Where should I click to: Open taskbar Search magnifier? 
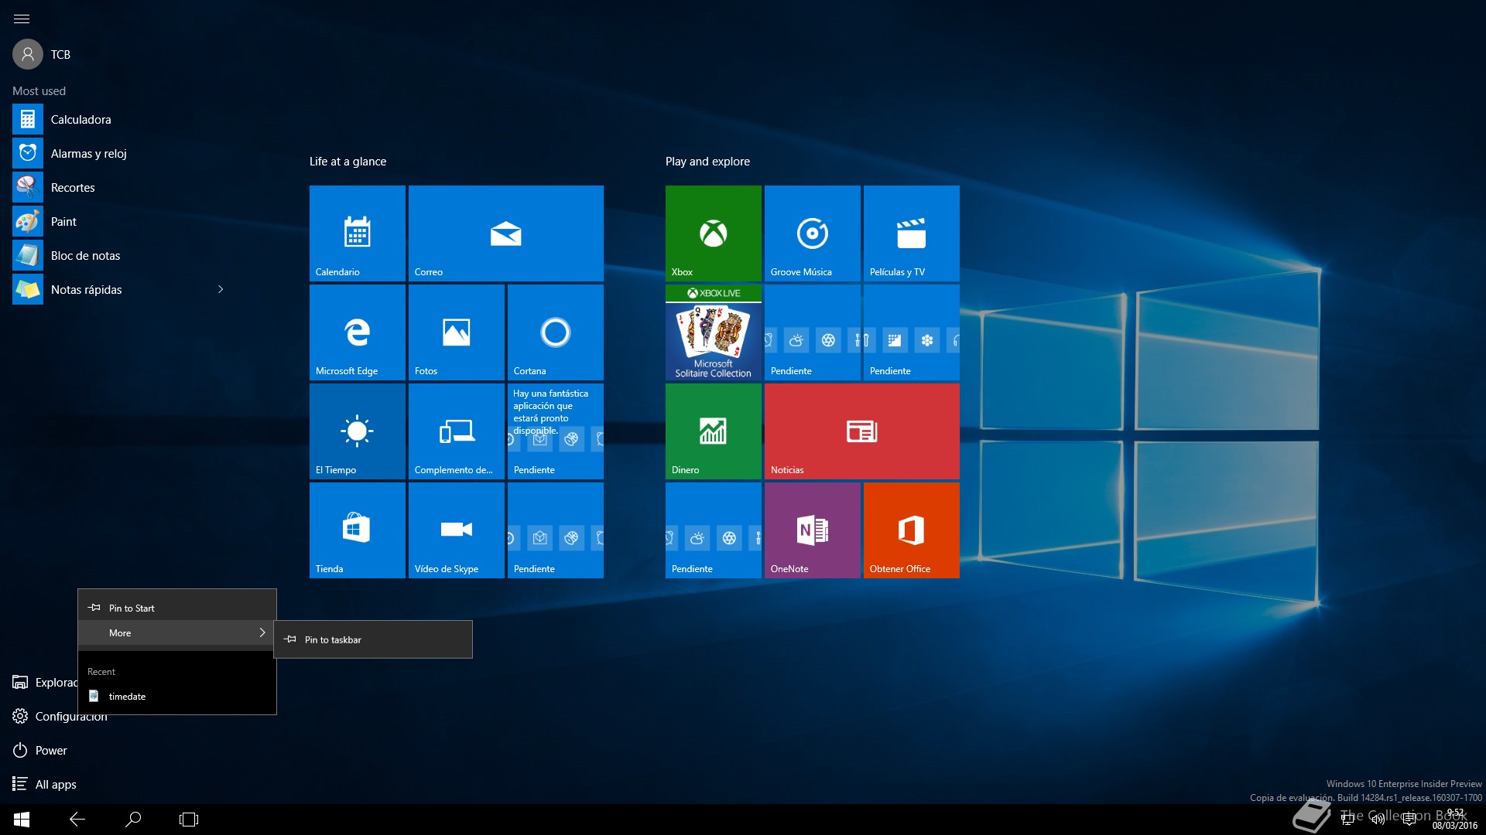pos(133,820)
